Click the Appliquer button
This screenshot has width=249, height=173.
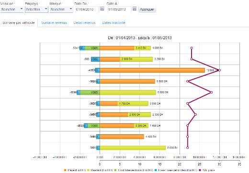click(147, 9)
